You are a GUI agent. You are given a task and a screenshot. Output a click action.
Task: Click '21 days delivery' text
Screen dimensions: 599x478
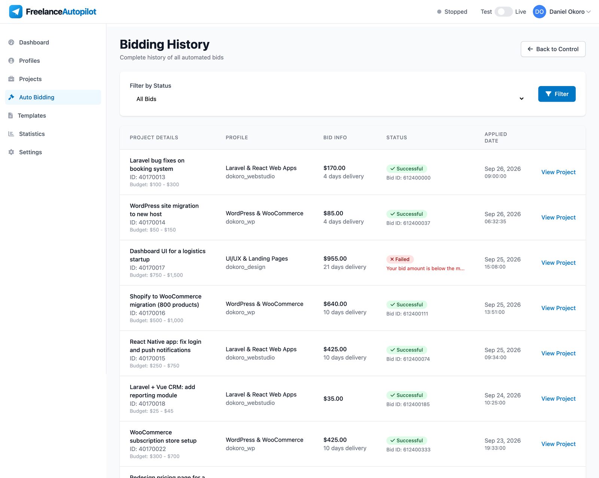(x=345, y=267)
